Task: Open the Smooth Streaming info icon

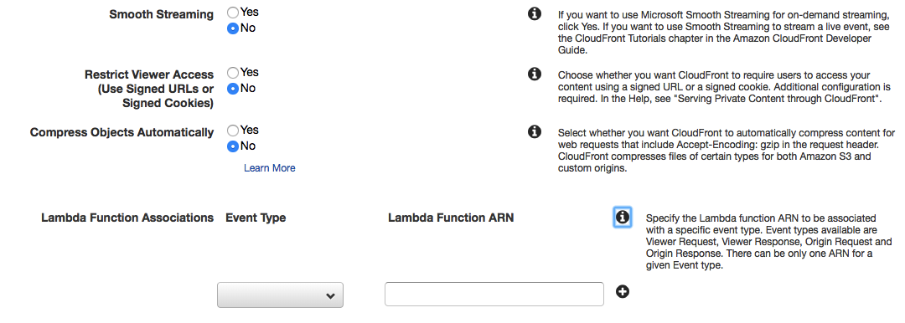Action: click(535, 14)
